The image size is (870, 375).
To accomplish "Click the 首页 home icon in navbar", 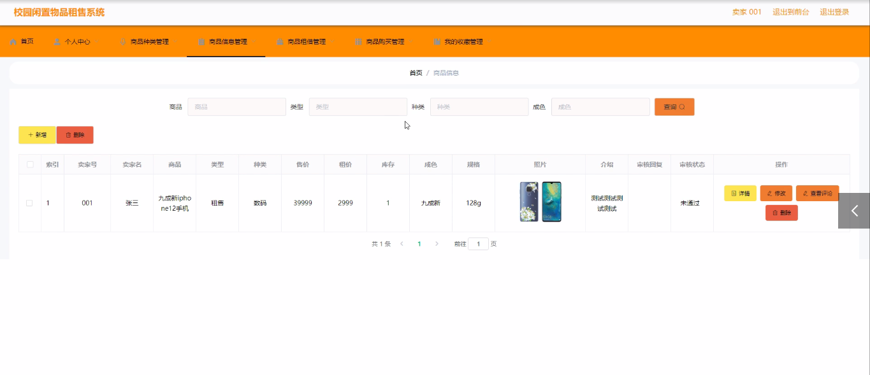I will tap(13, 42).
